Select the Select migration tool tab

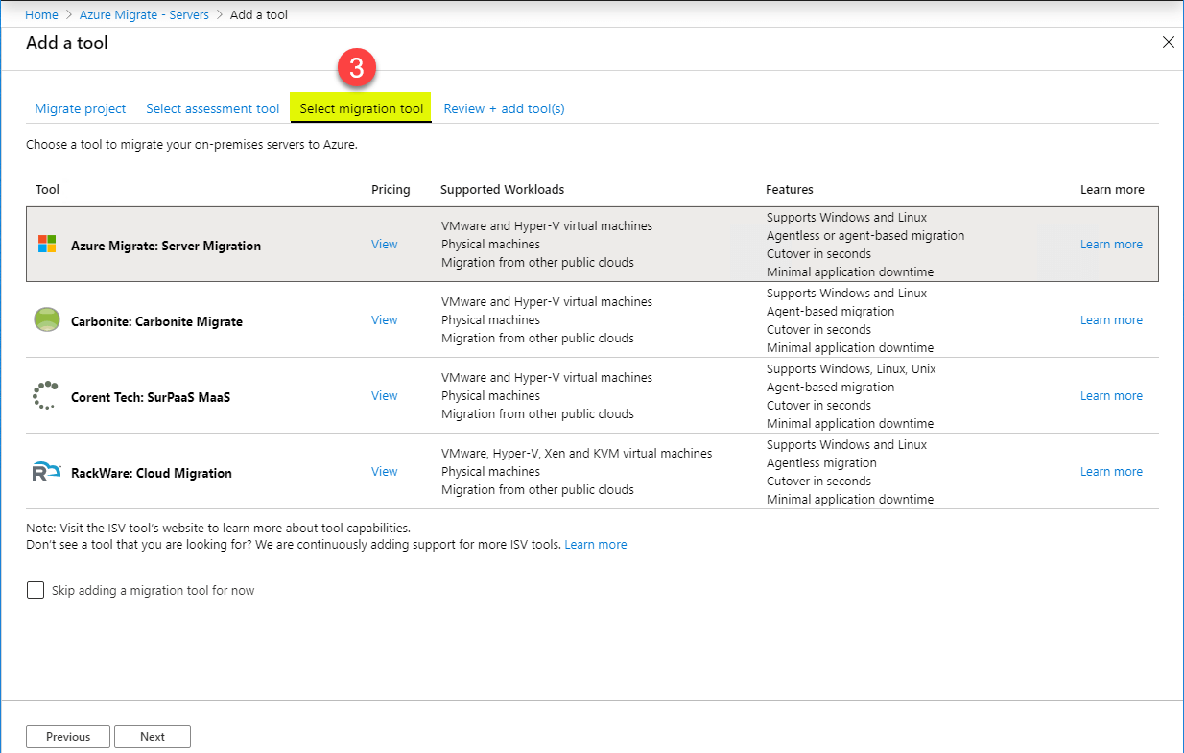[x=361, y=108]
